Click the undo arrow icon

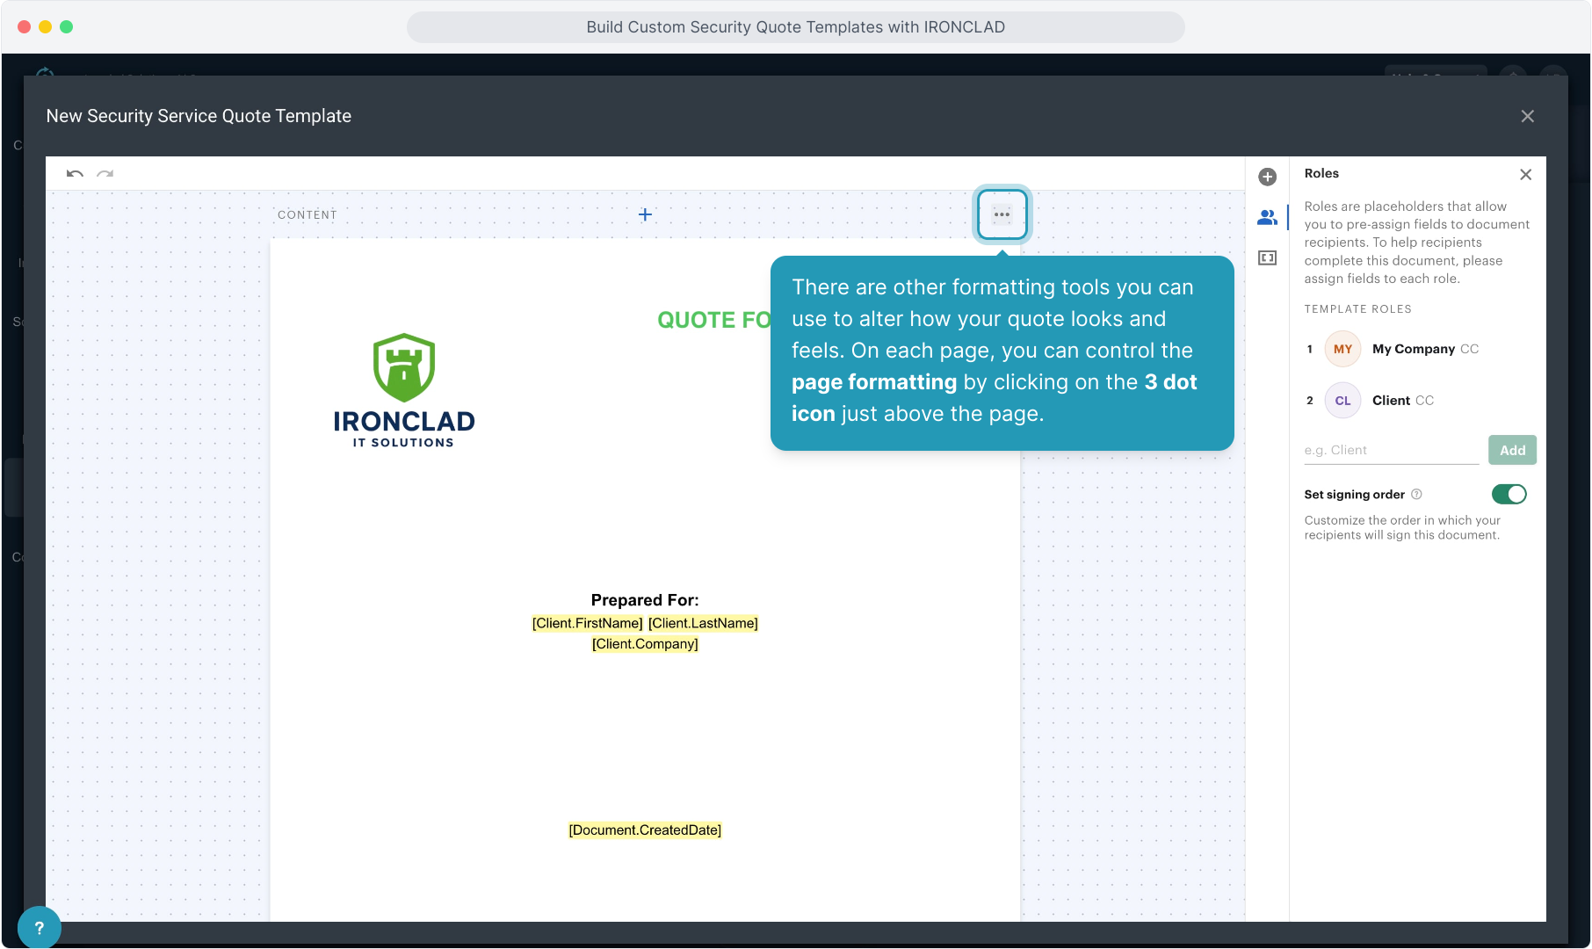(x=75, y=174)
